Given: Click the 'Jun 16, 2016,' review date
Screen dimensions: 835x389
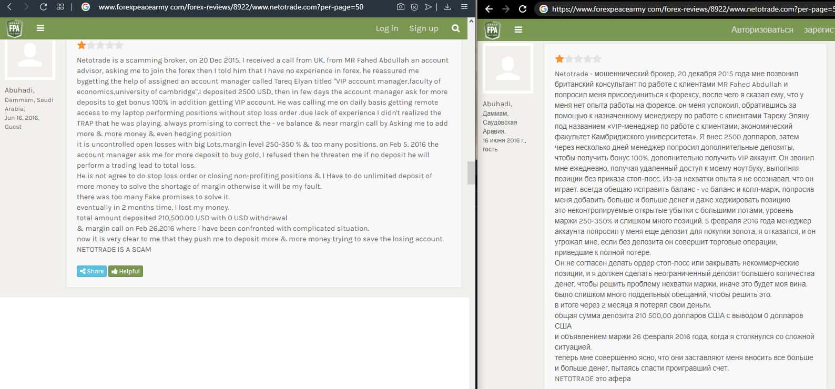Looking at the screenshot, I should [22, 118].
